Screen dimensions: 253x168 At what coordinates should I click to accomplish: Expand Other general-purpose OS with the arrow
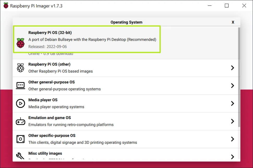point(232,85)
